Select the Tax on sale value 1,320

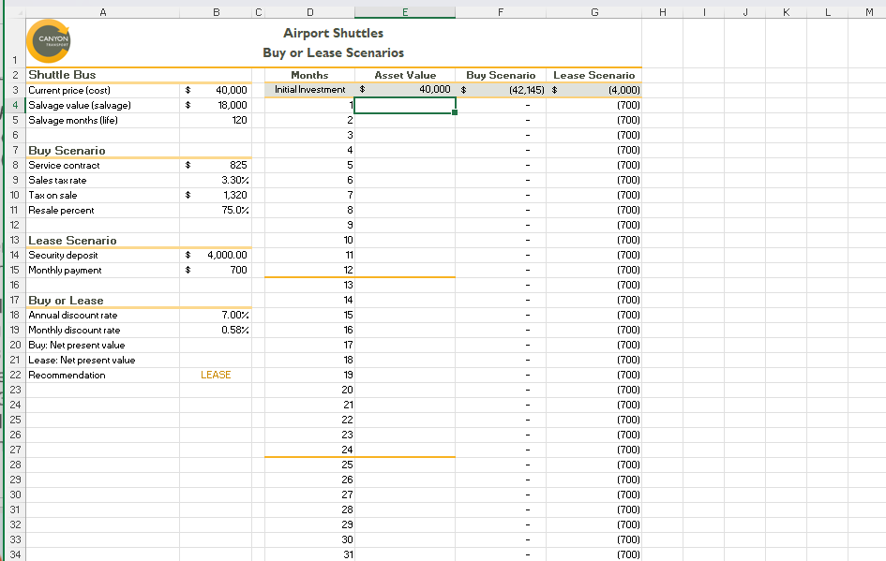[216, 195]
